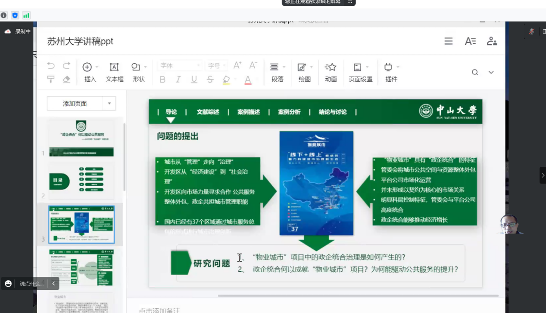
Task: Toggle italic formatting
Action: click(178, 79)
